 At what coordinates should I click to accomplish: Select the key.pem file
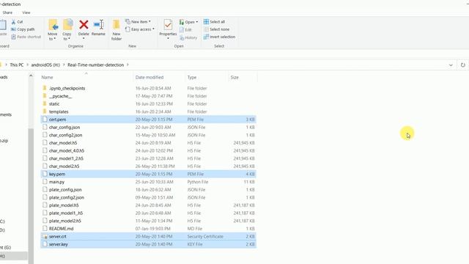[148, 174]
